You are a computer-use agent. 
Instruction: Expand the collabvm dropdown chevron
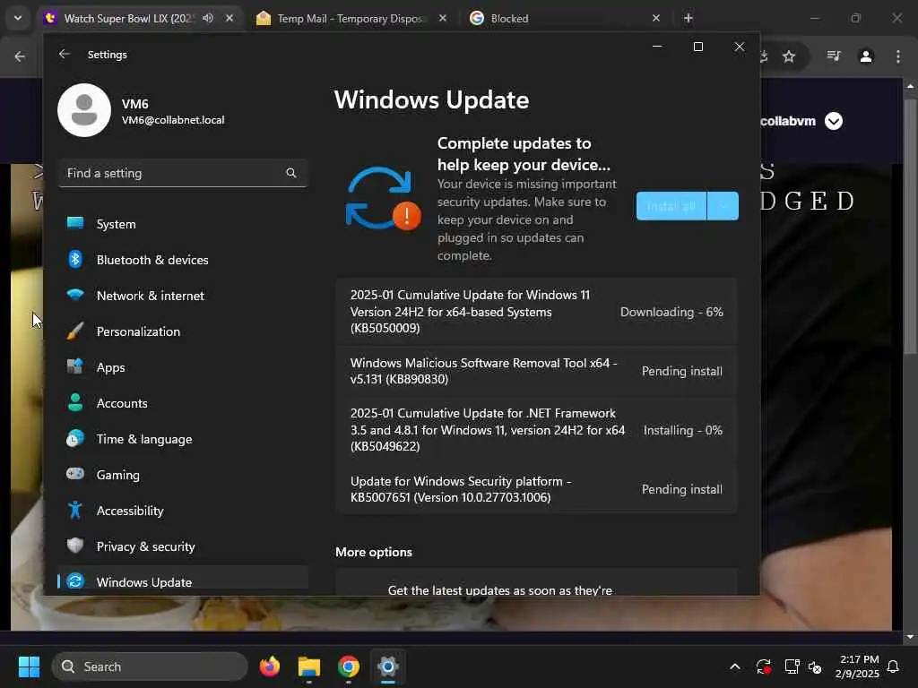coord(834,121)
